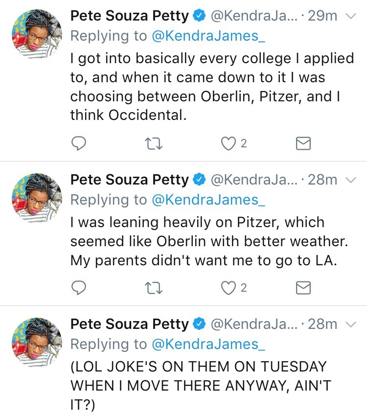The width and height of the screenshot is (367, 418).
Task: Send the Pitzer tweet by direct message
Action: 304,288
